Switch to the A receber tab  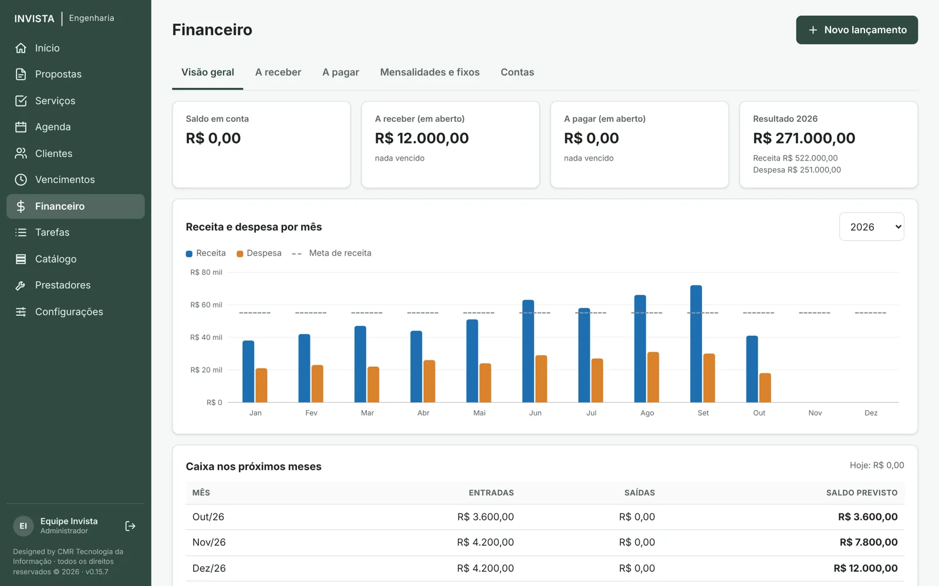(278, 72)
